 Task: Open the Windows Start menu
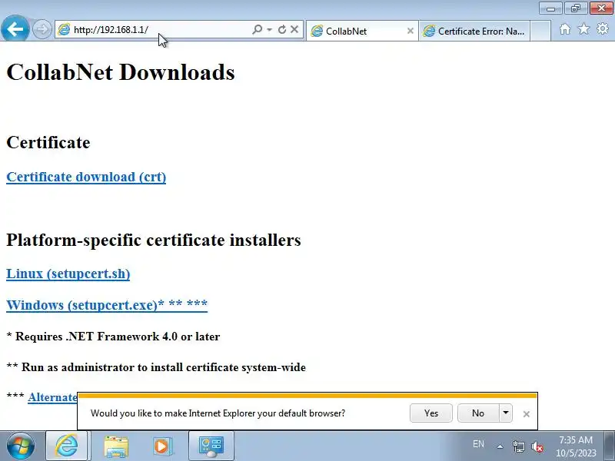click(x=21, y=446)
